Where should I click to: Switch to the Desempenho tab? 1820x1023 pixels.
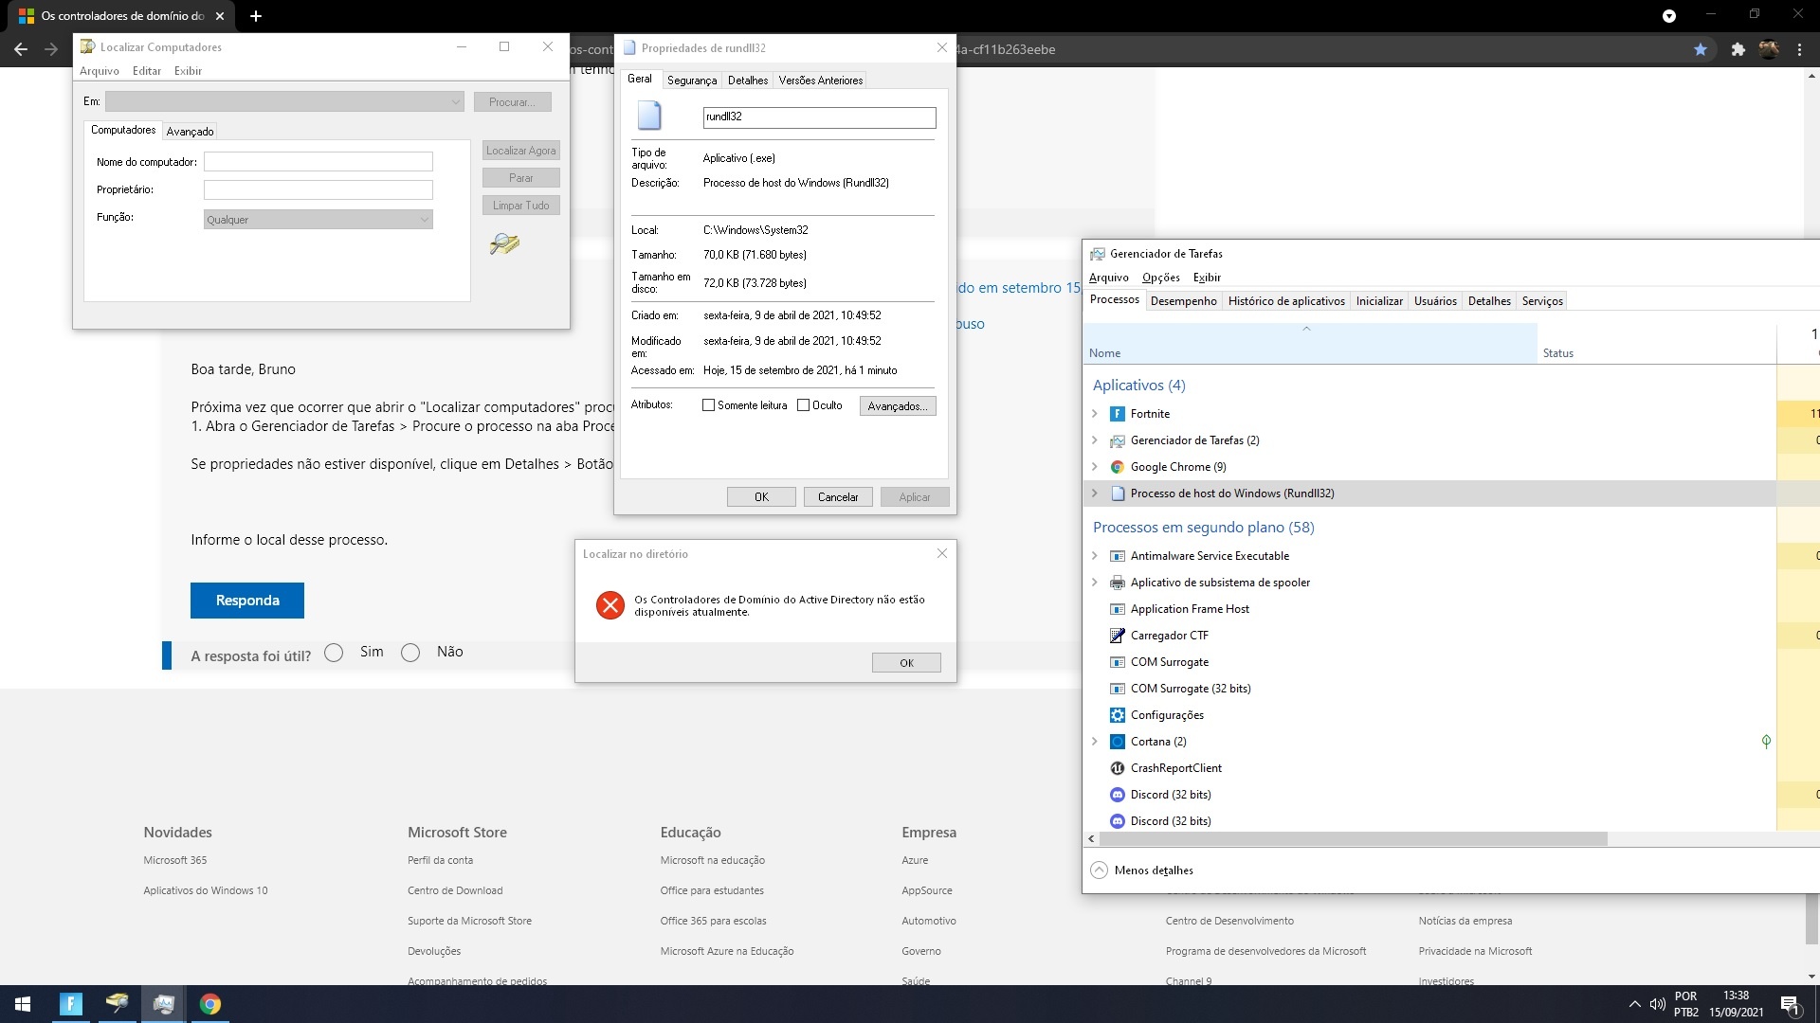(1183, 301)
